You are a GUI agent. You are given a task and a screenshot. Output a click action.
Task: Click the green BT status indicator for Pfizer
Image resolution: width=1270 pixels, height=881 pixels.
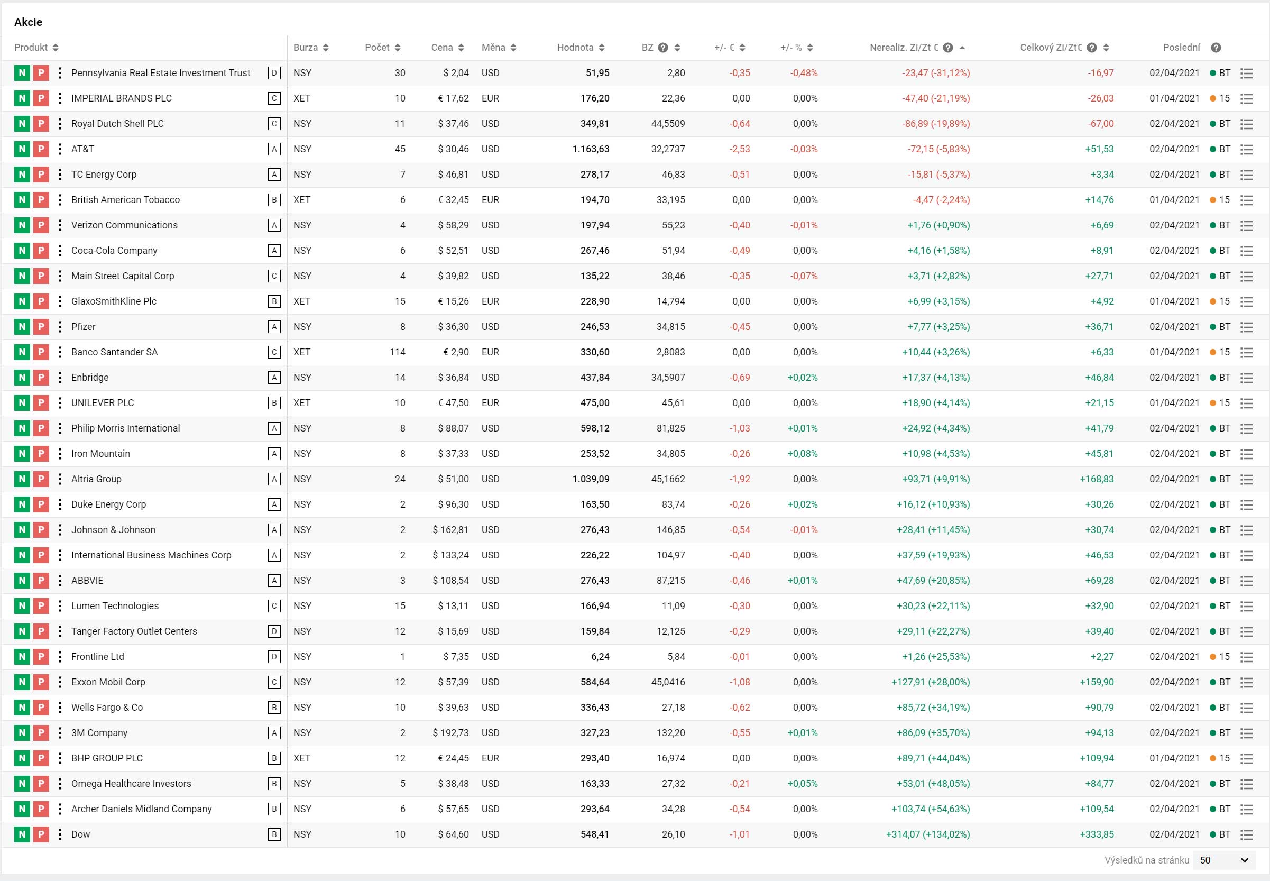click(x=1220, y=327)
